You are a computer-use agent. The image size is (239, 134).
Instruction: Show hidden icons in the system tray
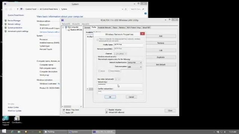point(214,132)
